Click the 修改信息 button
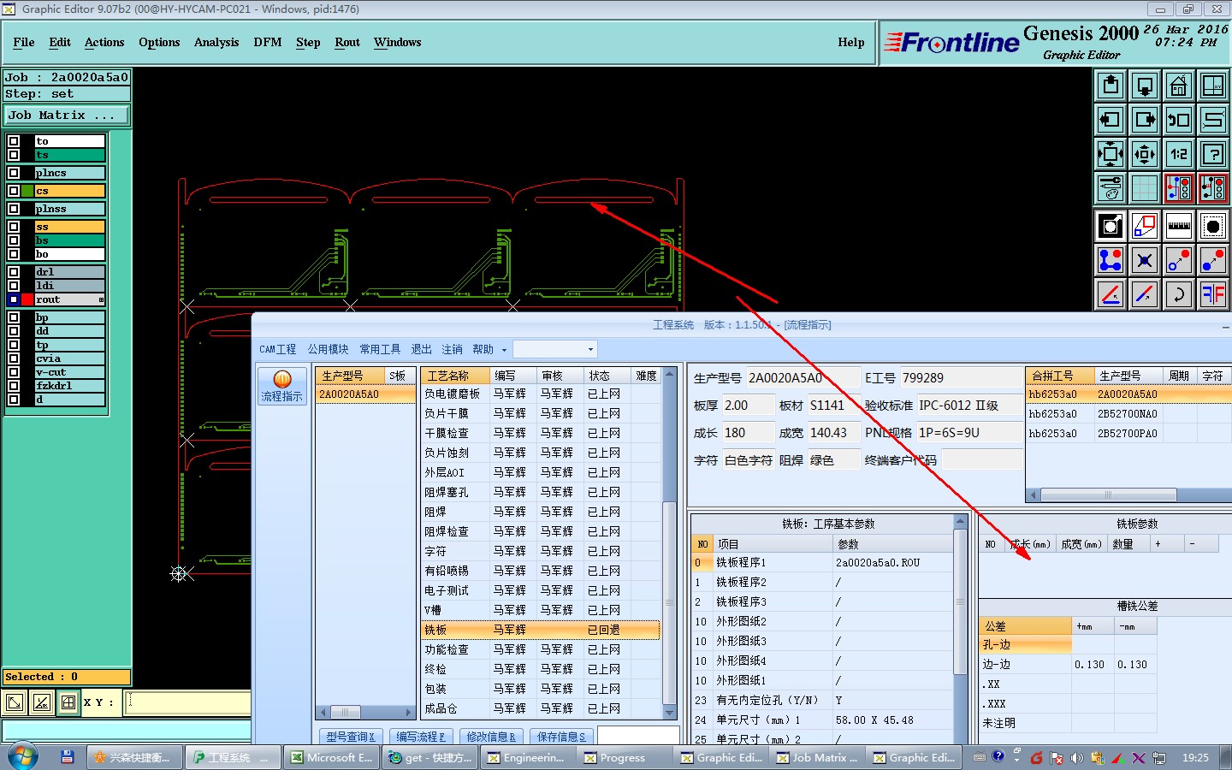This screenshot has height=770, width=1232. click(491, 737)
